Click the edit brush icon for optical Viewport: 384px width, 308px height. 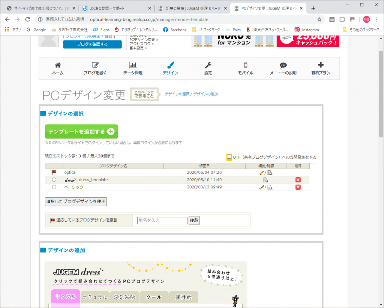coord(261,173)
